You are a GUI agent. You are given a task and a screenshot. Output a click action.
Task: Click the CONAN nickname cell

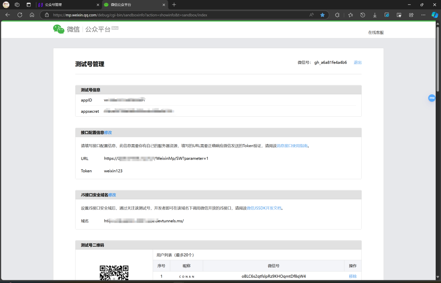187,276
